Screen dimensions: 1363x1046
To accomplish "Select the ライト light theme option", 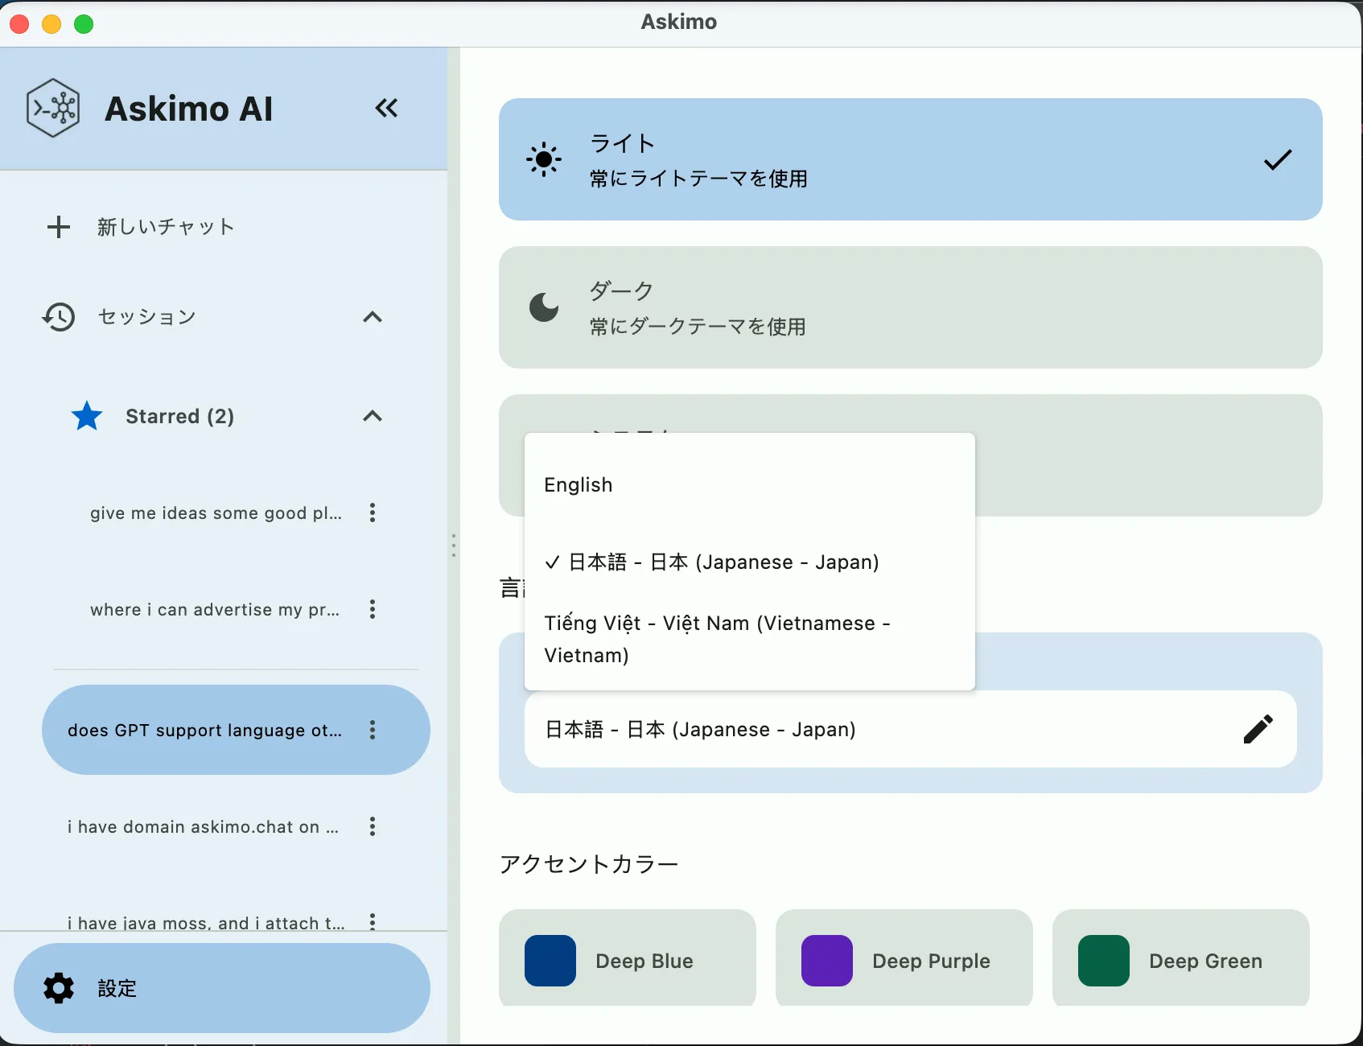I will coord(910,159).
